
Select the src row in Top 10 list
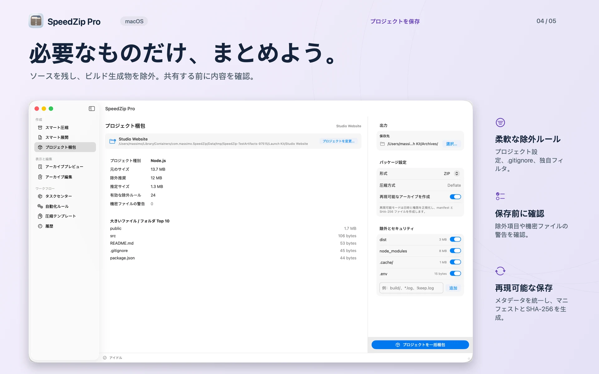click(x=233, y=236)
